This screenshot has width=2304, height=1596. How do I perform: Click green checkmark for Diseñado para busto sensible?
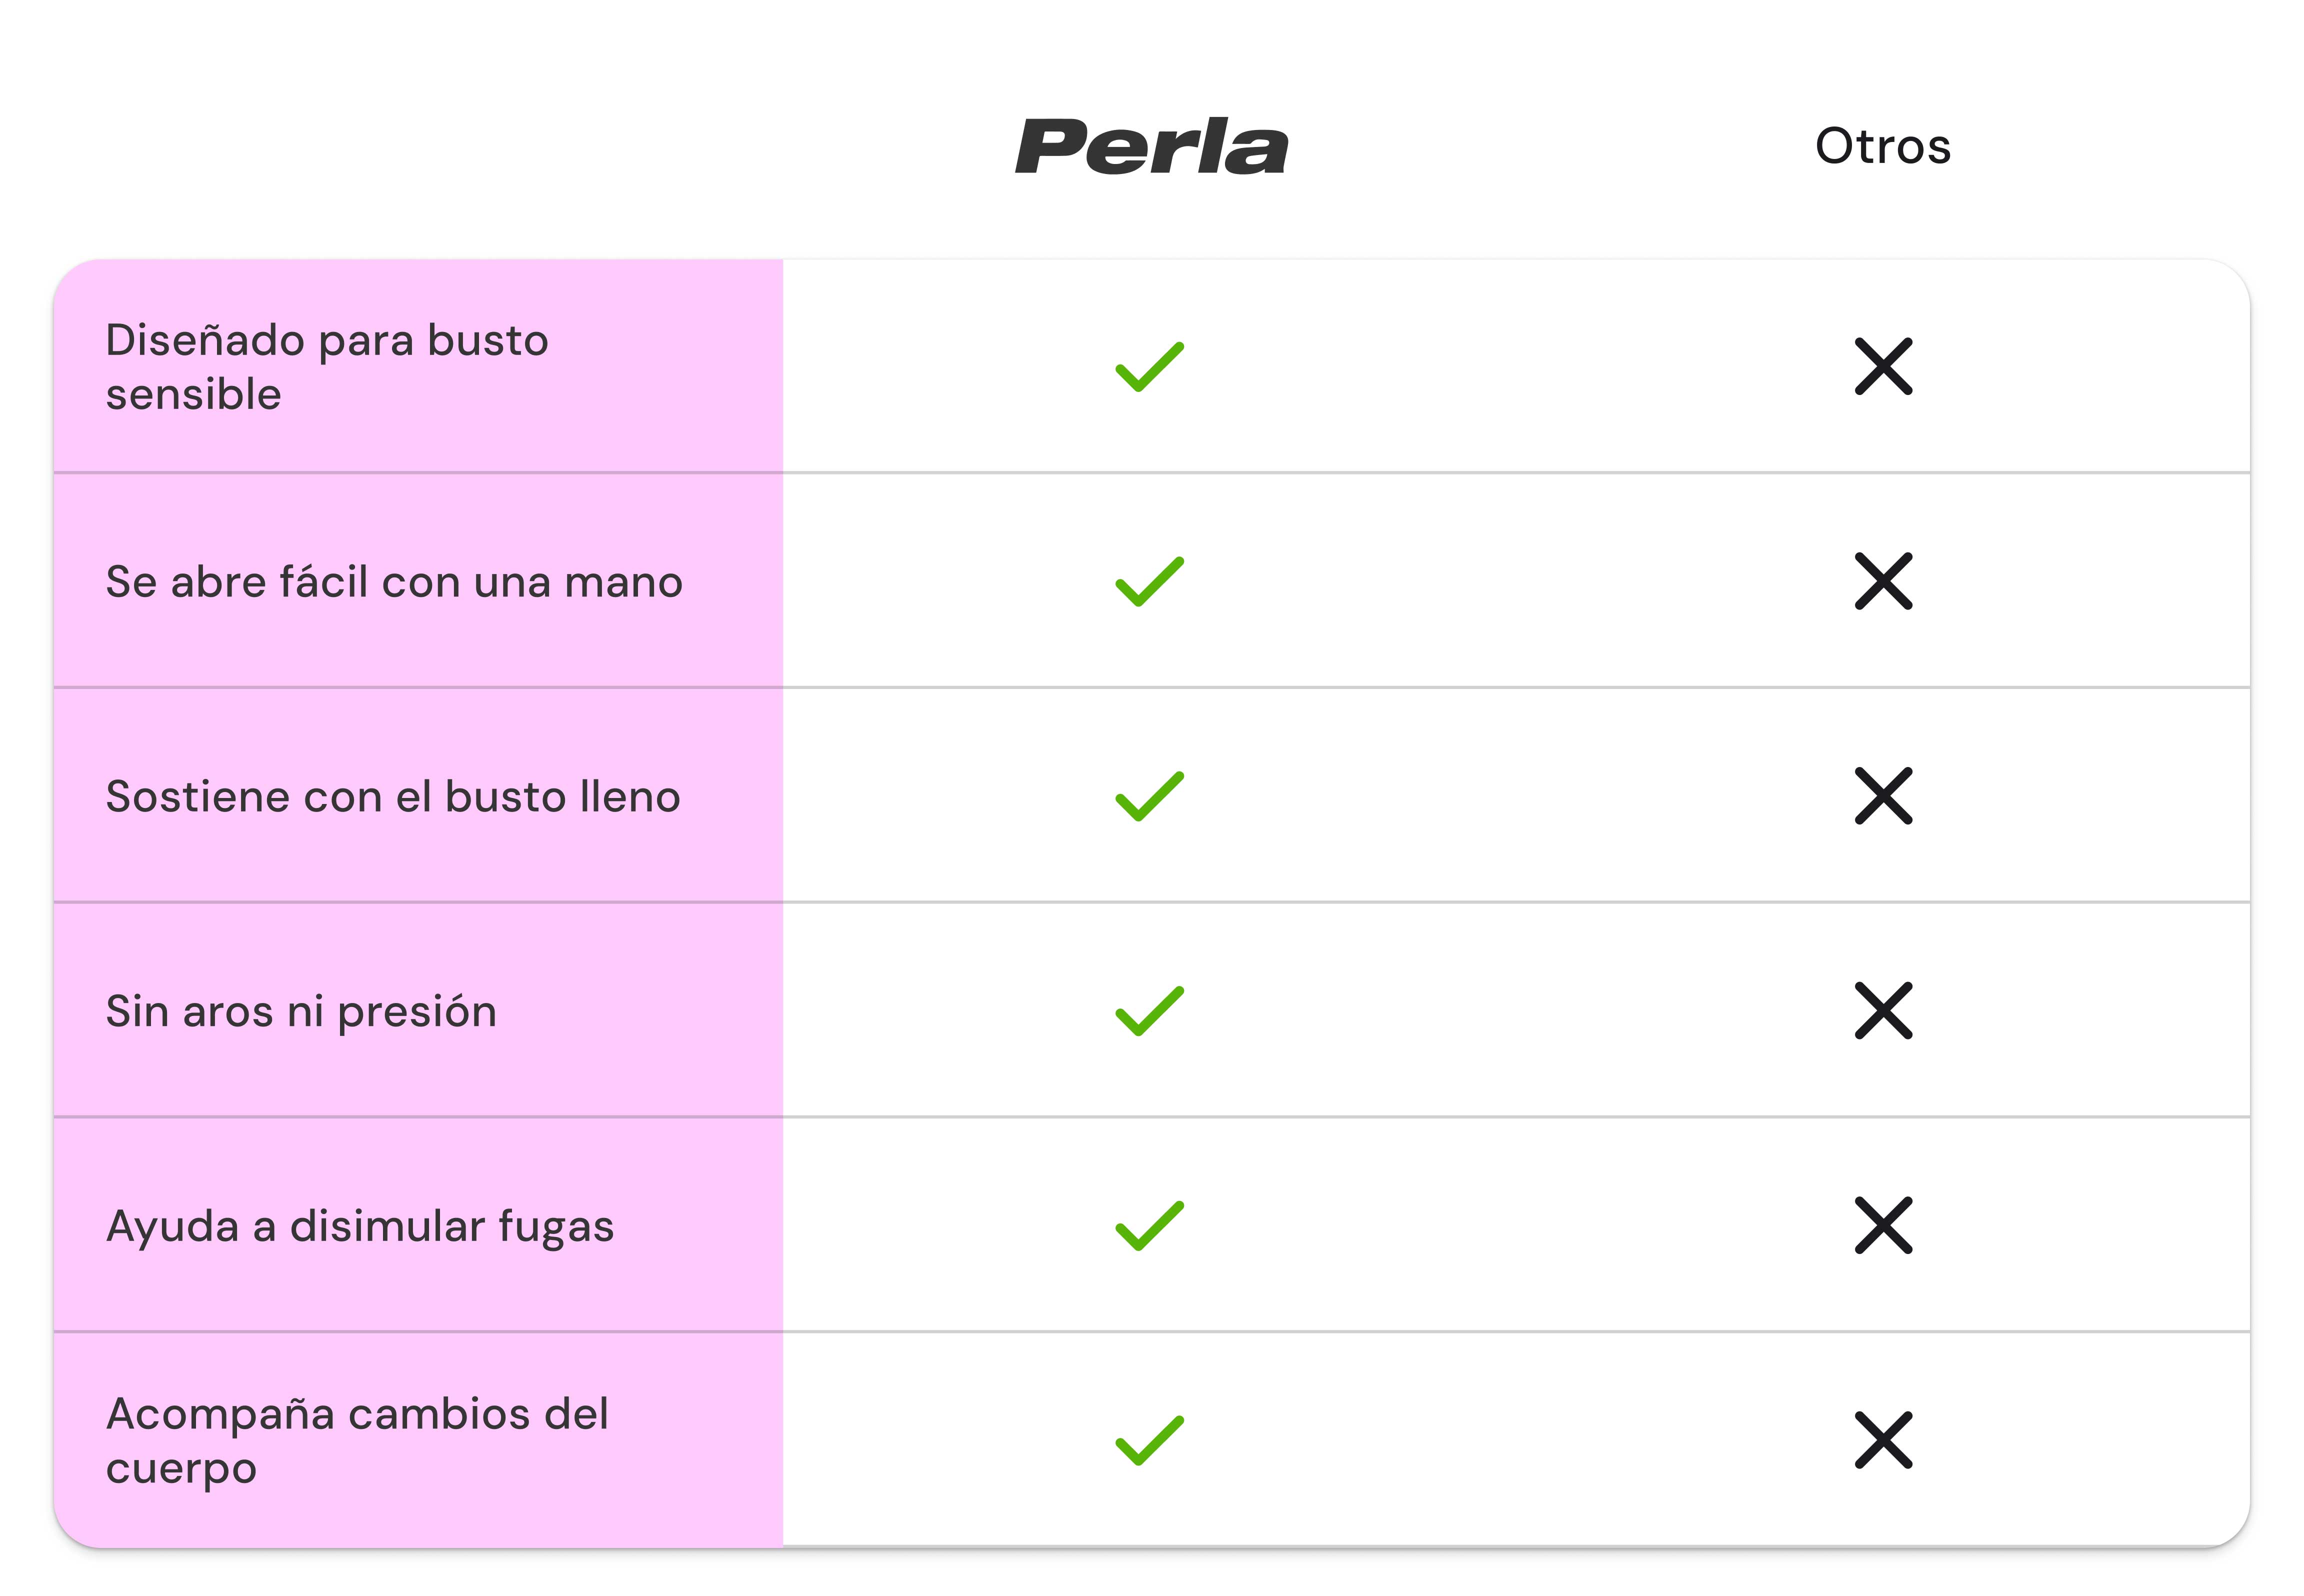pos(1149,367)
